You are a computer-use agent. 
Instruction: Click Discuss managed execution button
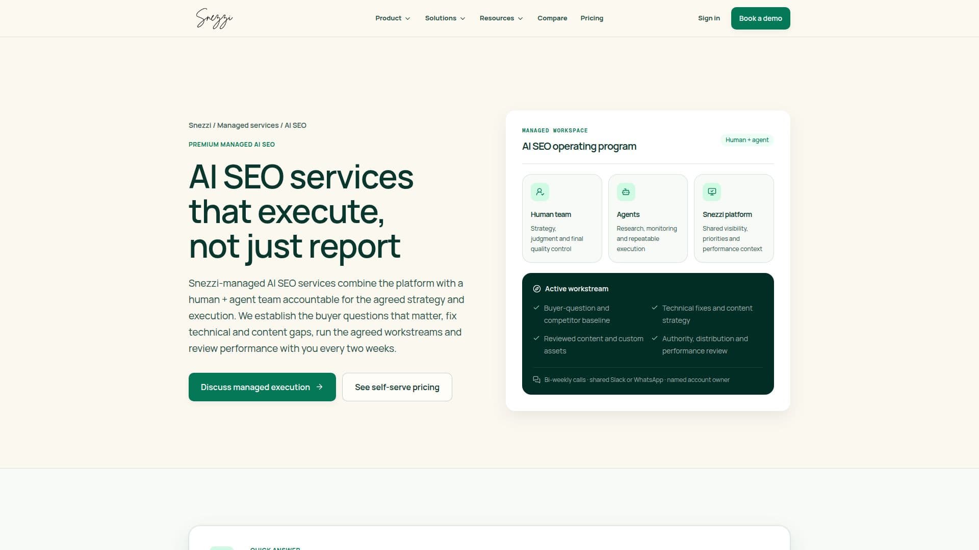[262, 387]
